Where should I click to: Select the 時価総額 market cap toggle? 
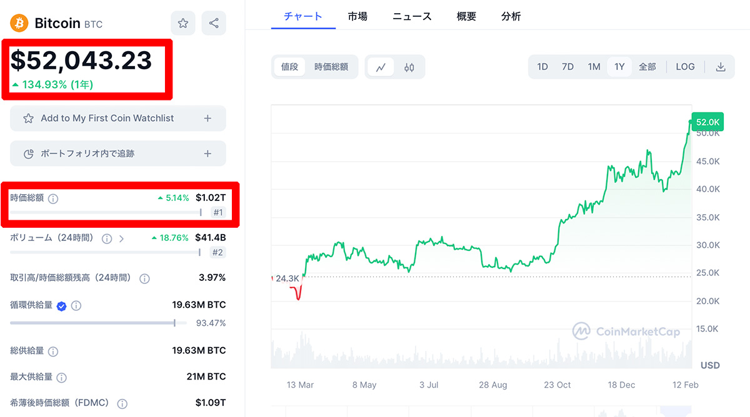tap(331, 67)
